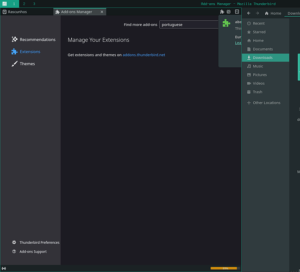300x272 pixels.
Task: Close the Add-ons Manager tab
Action: click(x=102, y=12)
